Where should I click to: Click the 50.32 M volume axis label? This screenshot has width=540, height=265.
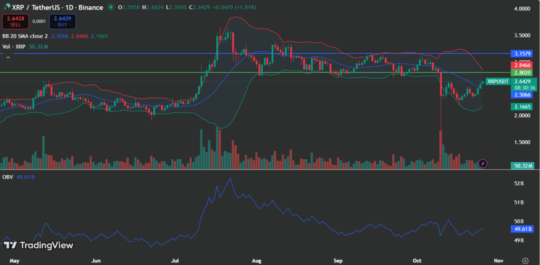[522, 166]
